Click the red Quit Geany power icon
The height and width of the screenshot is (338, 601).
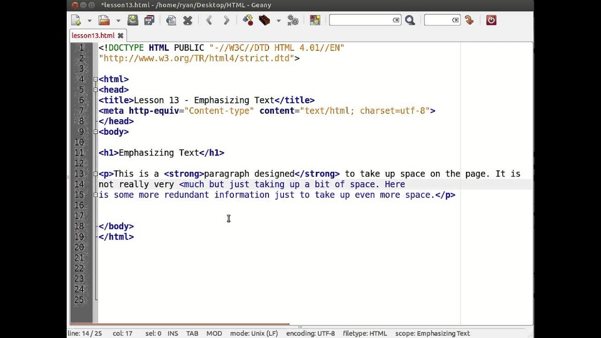pyautogui.click(x=491, y=20)
